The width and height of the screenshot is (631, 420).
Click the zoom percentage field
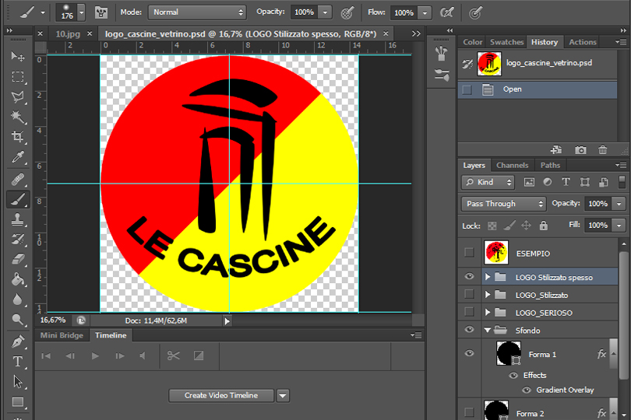53,320
